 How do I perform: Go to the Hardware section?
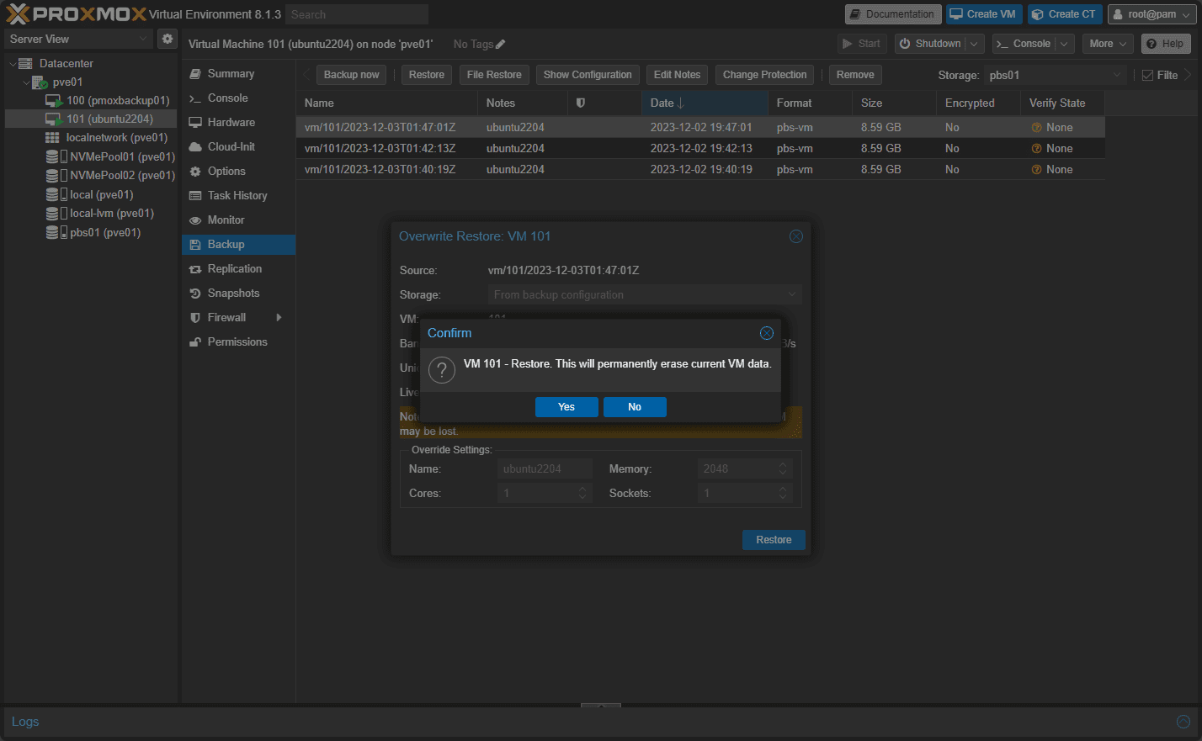click(231, 122)
